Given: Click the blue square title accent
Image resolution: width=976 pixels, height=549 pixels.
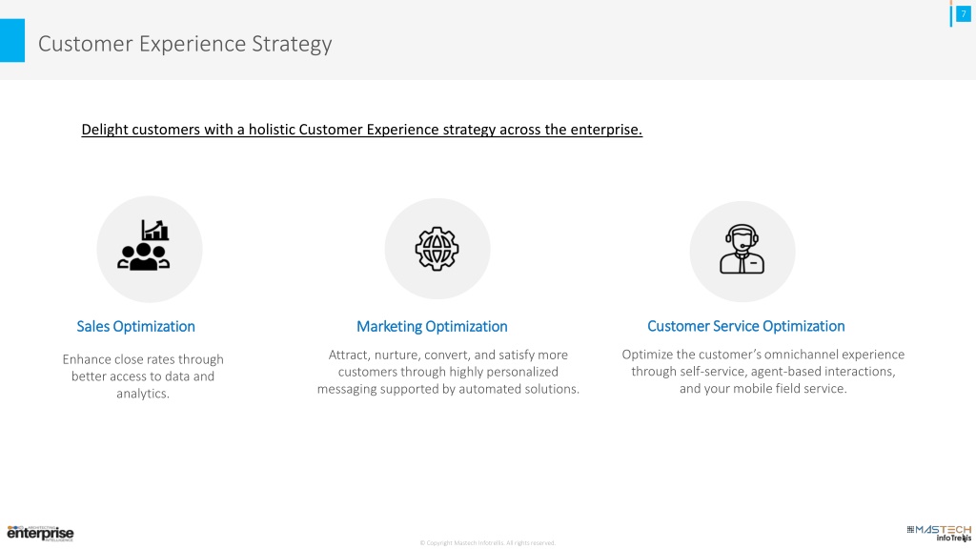Looking at the screenshot, I should [12, 40].
